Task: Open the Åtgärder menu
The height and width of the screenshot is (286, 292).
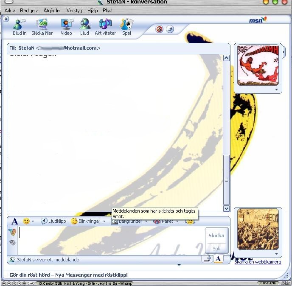Action: coord(52,11)
